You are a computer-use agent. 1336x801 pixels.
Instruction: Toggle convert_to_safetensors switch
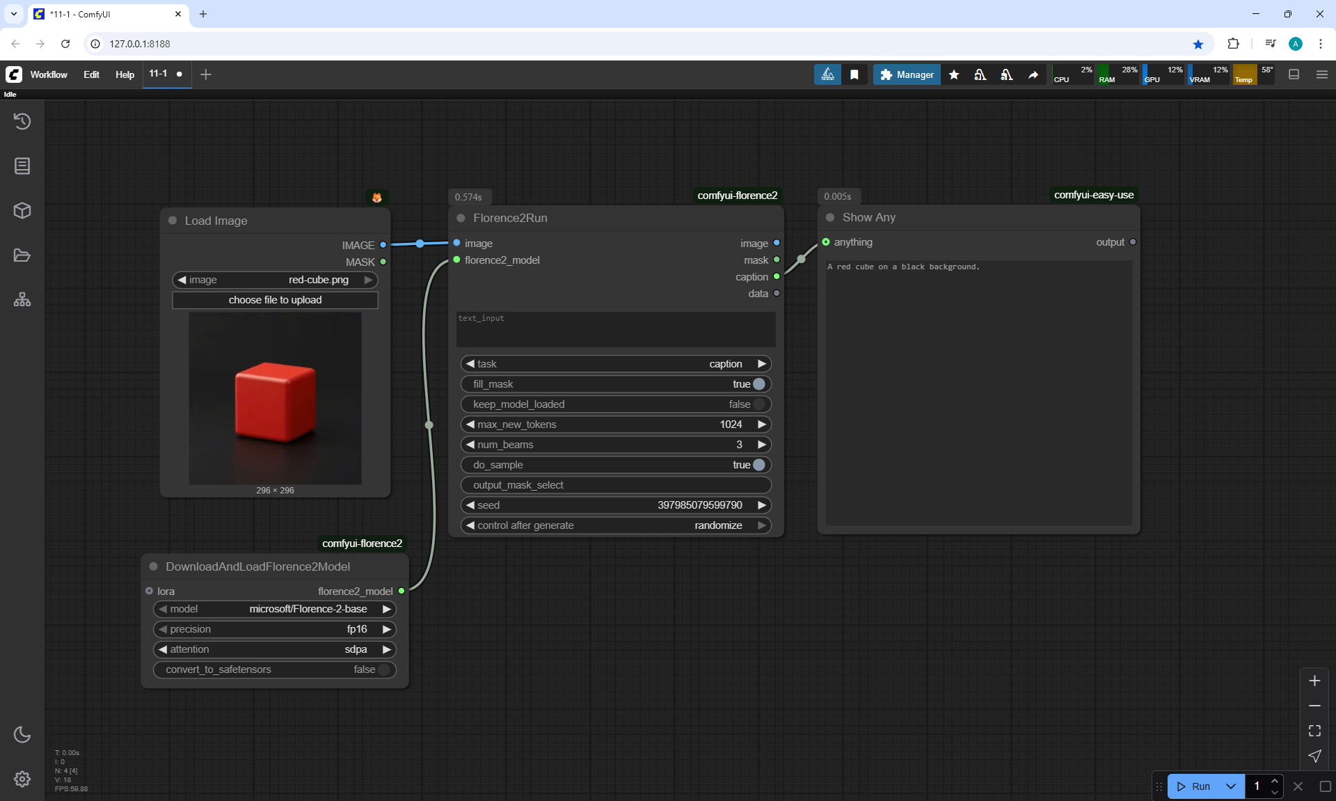[383, 669]
